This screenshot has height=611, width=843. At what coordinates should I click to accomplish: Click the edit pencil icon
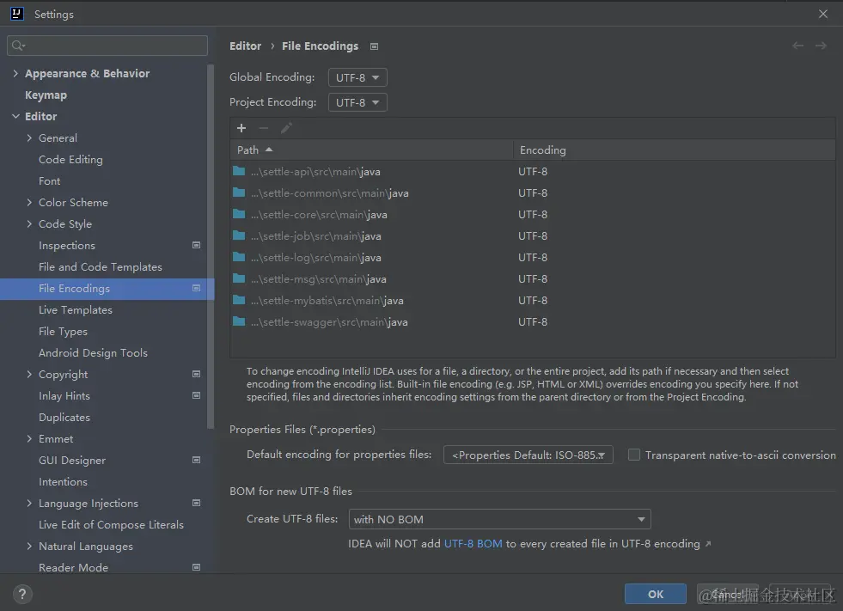286,128
